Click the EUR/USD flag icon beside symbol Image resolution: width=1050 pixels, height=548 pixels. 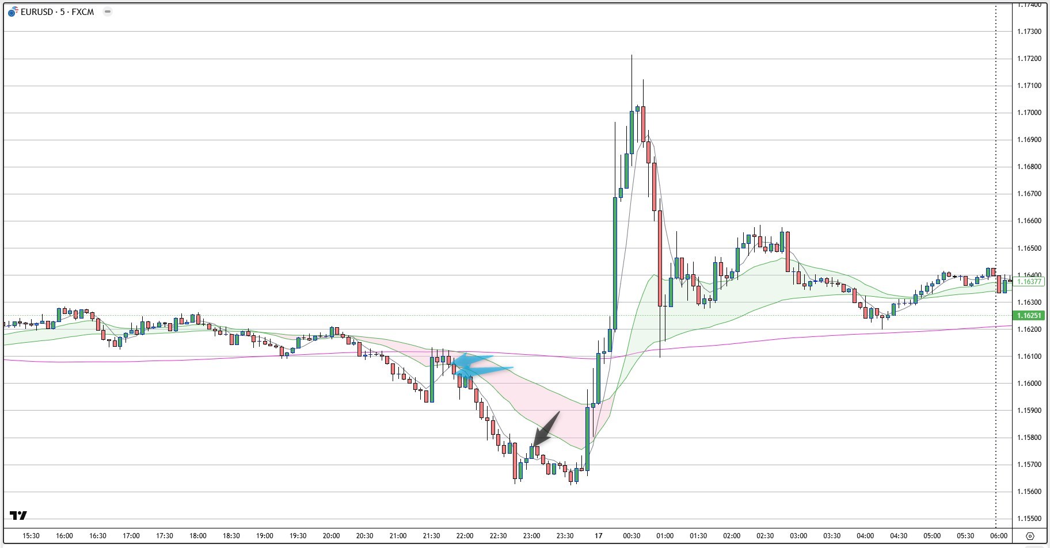point(13,12)
